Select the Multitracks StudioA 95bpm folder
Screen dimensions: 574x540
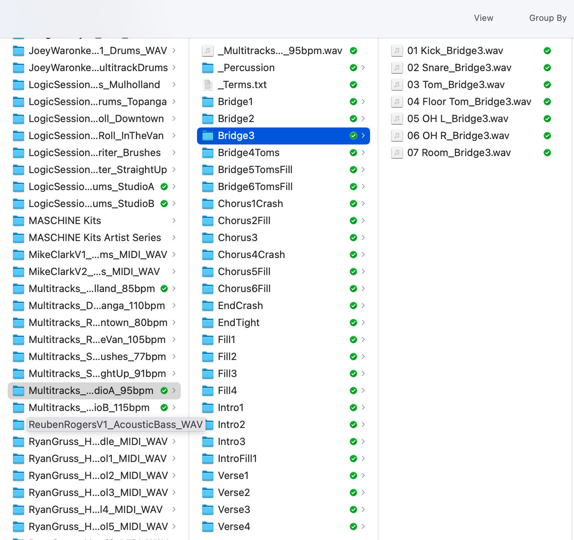[91, 391]
